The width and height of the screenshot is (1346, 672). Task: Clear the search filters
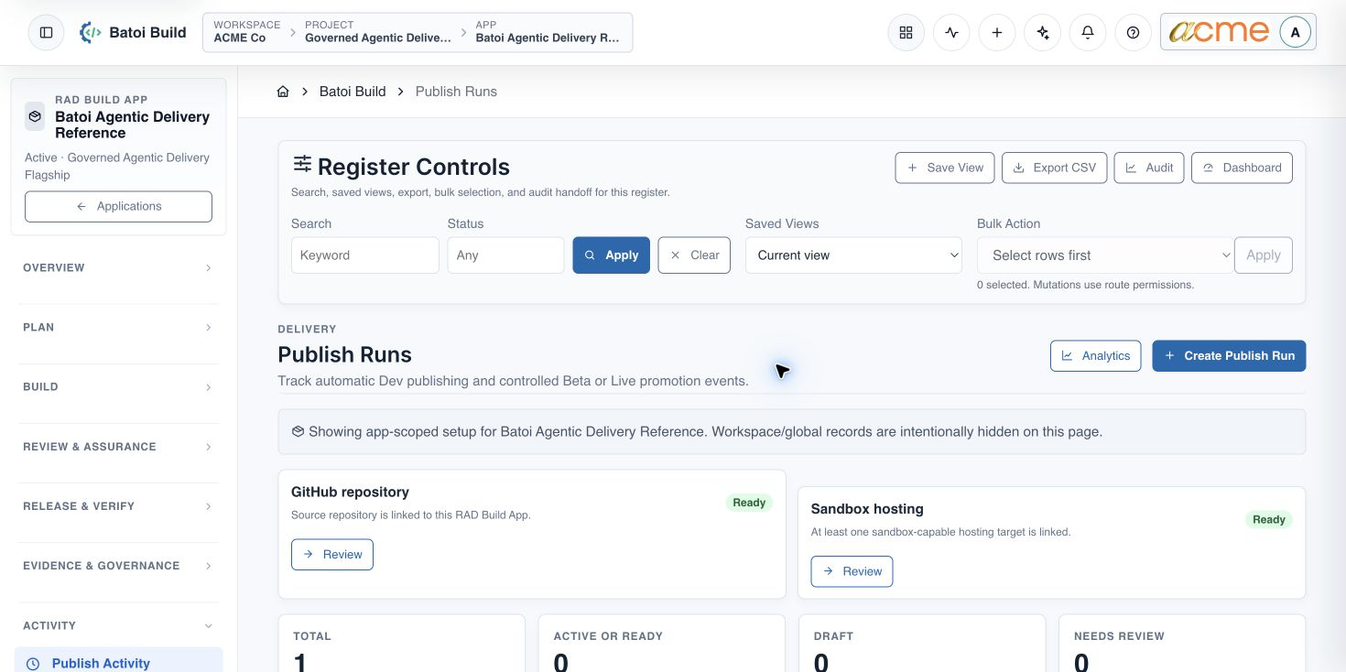click(x=694, y=255)
